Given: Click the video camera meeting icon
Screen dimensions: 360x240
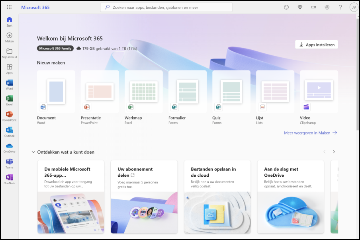Looking at the screenshot, I should [313, 7].
